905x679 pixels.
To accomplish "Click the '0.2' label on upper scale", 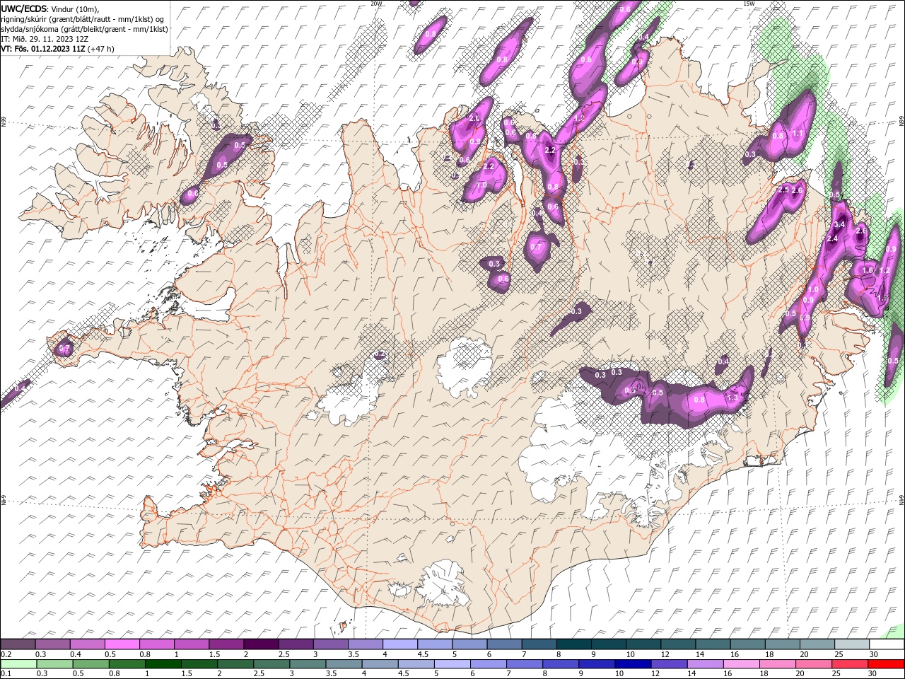I will 6,654.
